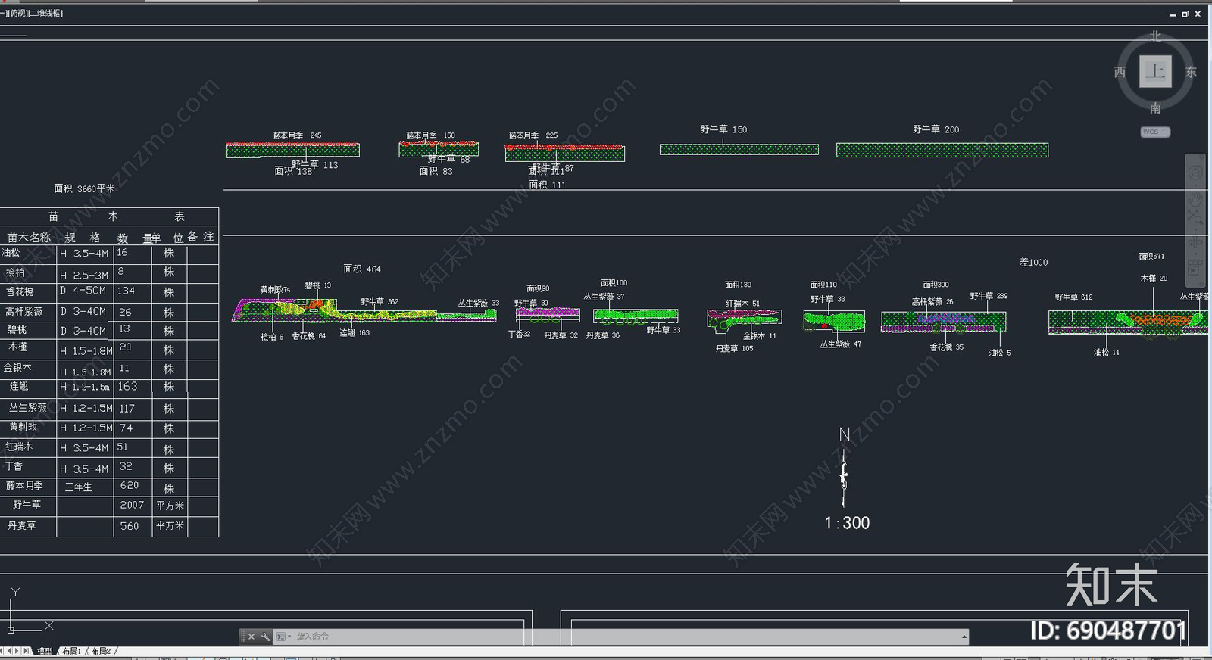The height and width of the screenshot is (660, 1212).
Task: Select the 野牛草 200 label
Action: tap(936, 129)
